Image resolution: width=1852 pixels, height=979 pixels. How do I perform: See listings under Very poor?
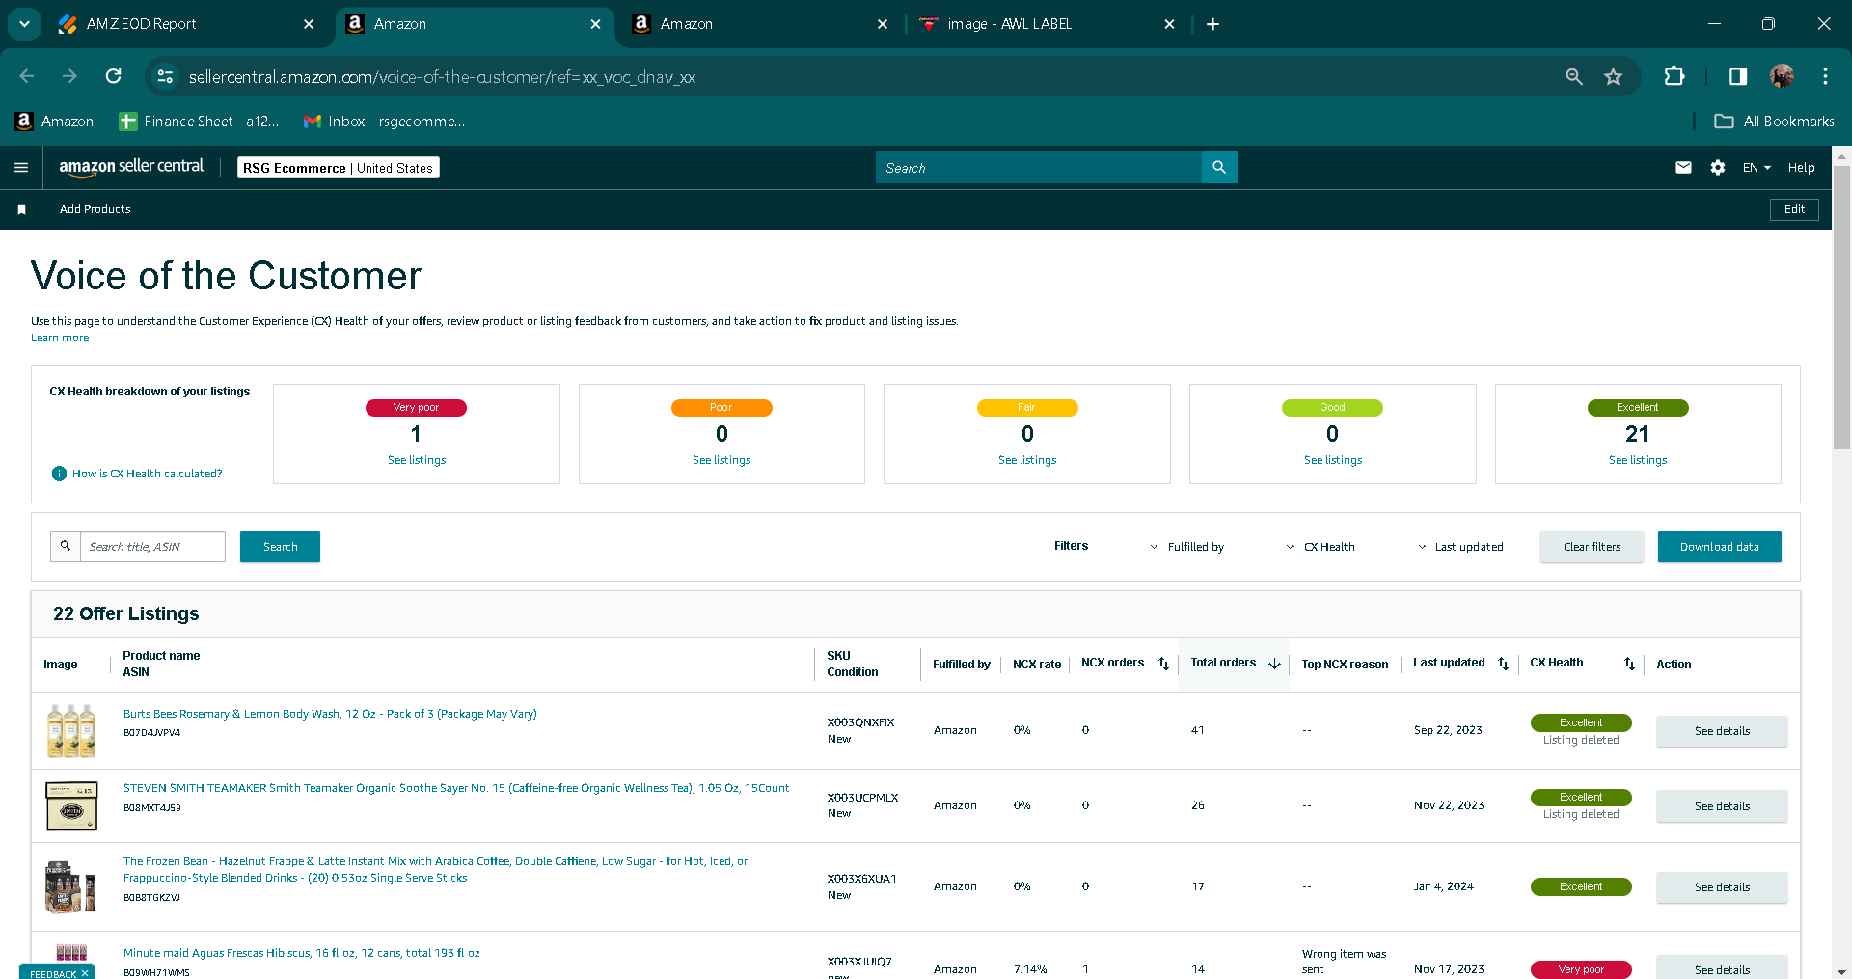click(417, 460)
